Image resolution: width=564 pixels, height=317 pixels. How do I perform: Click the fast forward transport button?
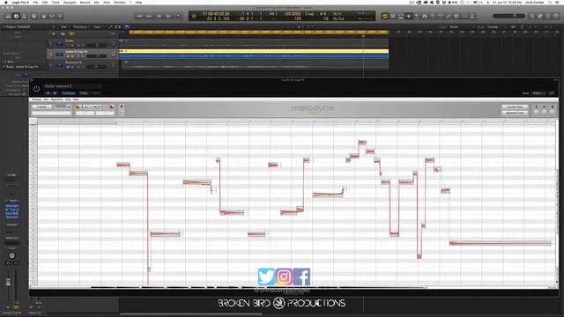tap(149, 16)
